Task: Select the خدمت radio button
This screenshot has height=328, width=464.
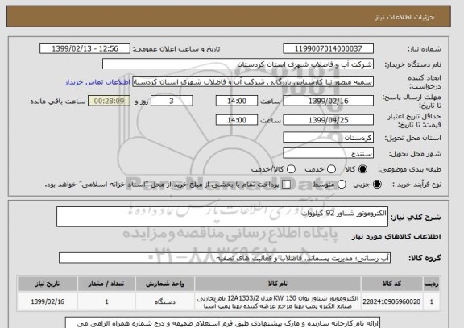Action: point(331,169)
